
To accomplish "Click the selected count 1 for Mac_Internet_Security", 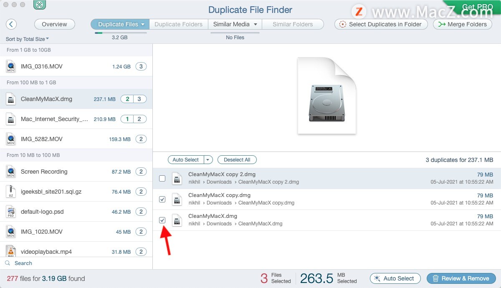I will (x=127, y=119).
